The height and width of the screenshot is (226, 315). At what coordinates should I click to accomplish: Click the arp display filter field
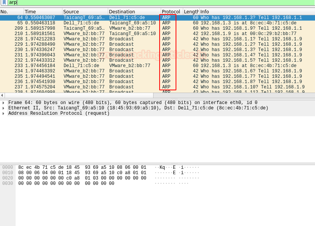[161, 2]
